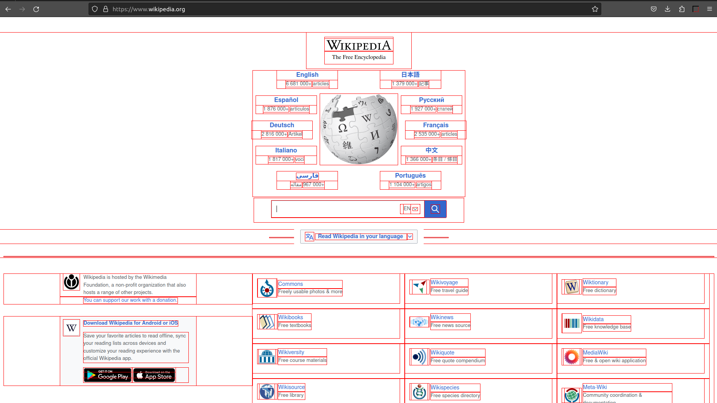Click the translate icon beside Read Wikipedia

tap(309, 237)
